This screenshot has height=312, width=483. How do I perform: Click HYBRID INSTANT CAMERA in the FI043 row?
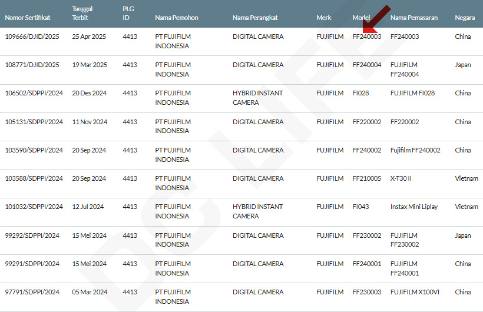pyautogui.click(x=257, y=211)
